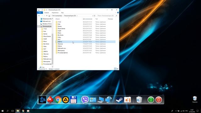This screenshot has width=201, height=113.
Task: Launch Battle.net from the dock
Action: (42, 100)
